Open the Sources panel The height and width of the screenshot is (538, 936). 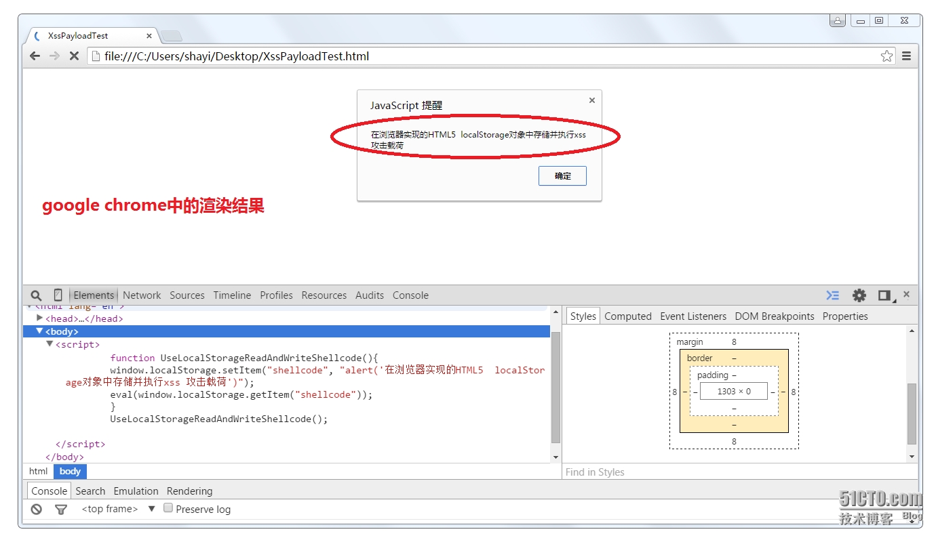coord(187,295)
